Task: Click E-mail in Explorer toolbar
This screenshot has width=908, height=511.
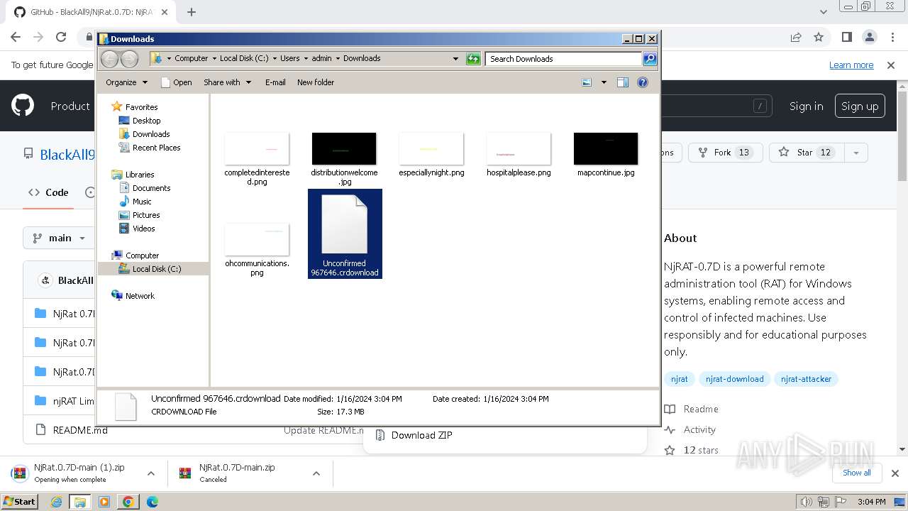Action: point(275,82)
